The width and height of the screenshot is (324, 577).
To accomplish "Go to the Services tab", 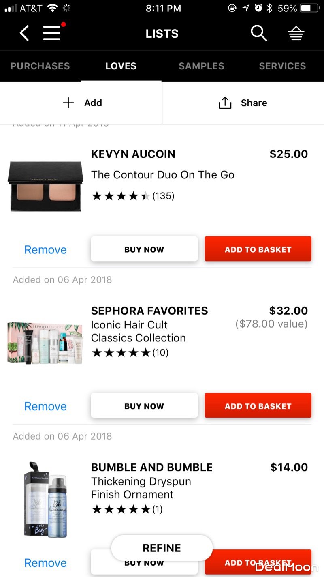I will [282, 66].
